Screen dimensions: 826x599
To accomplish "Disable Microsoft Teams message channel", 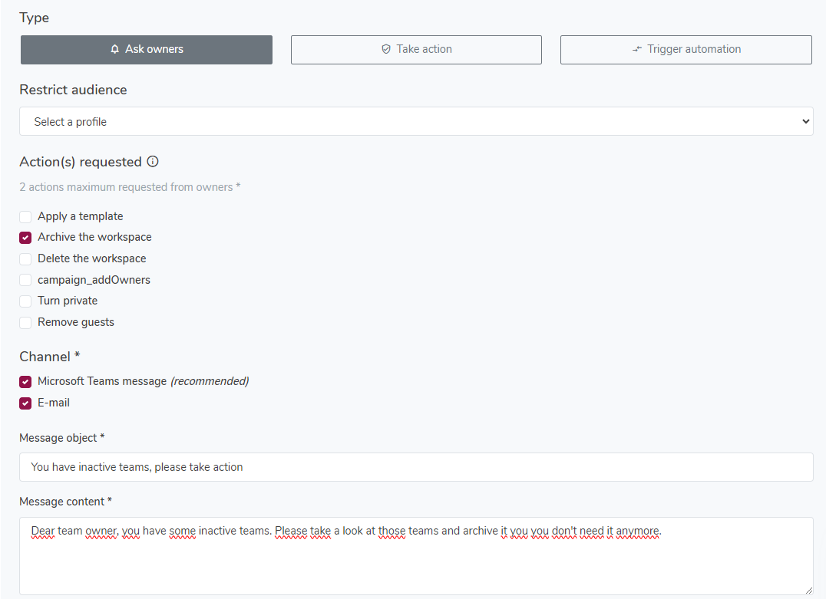I will [x=25, y=381].
